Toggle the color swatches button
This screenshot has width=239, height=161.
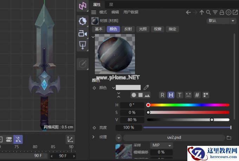tap(206, 95)
